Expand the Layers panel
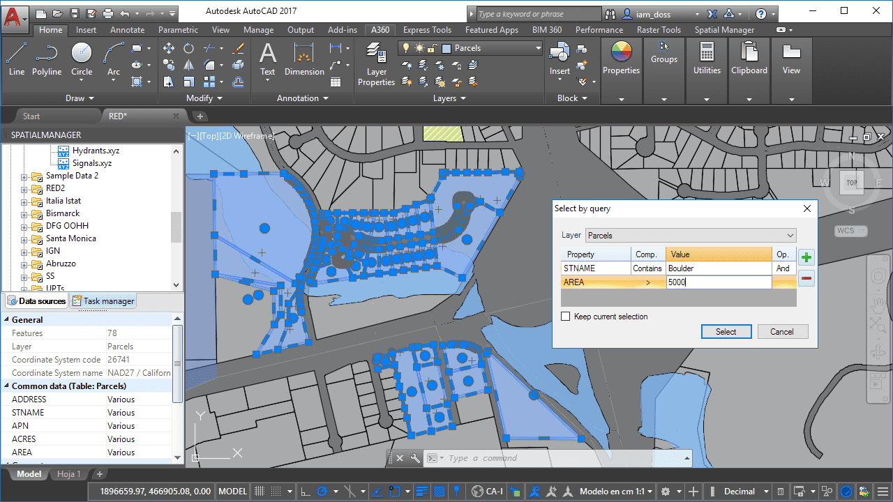Viewport: 893px width, 502px height. 449,98
